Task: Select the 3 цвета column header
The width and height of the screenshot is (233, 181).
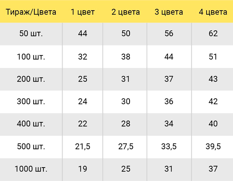Action: [169, 12]
